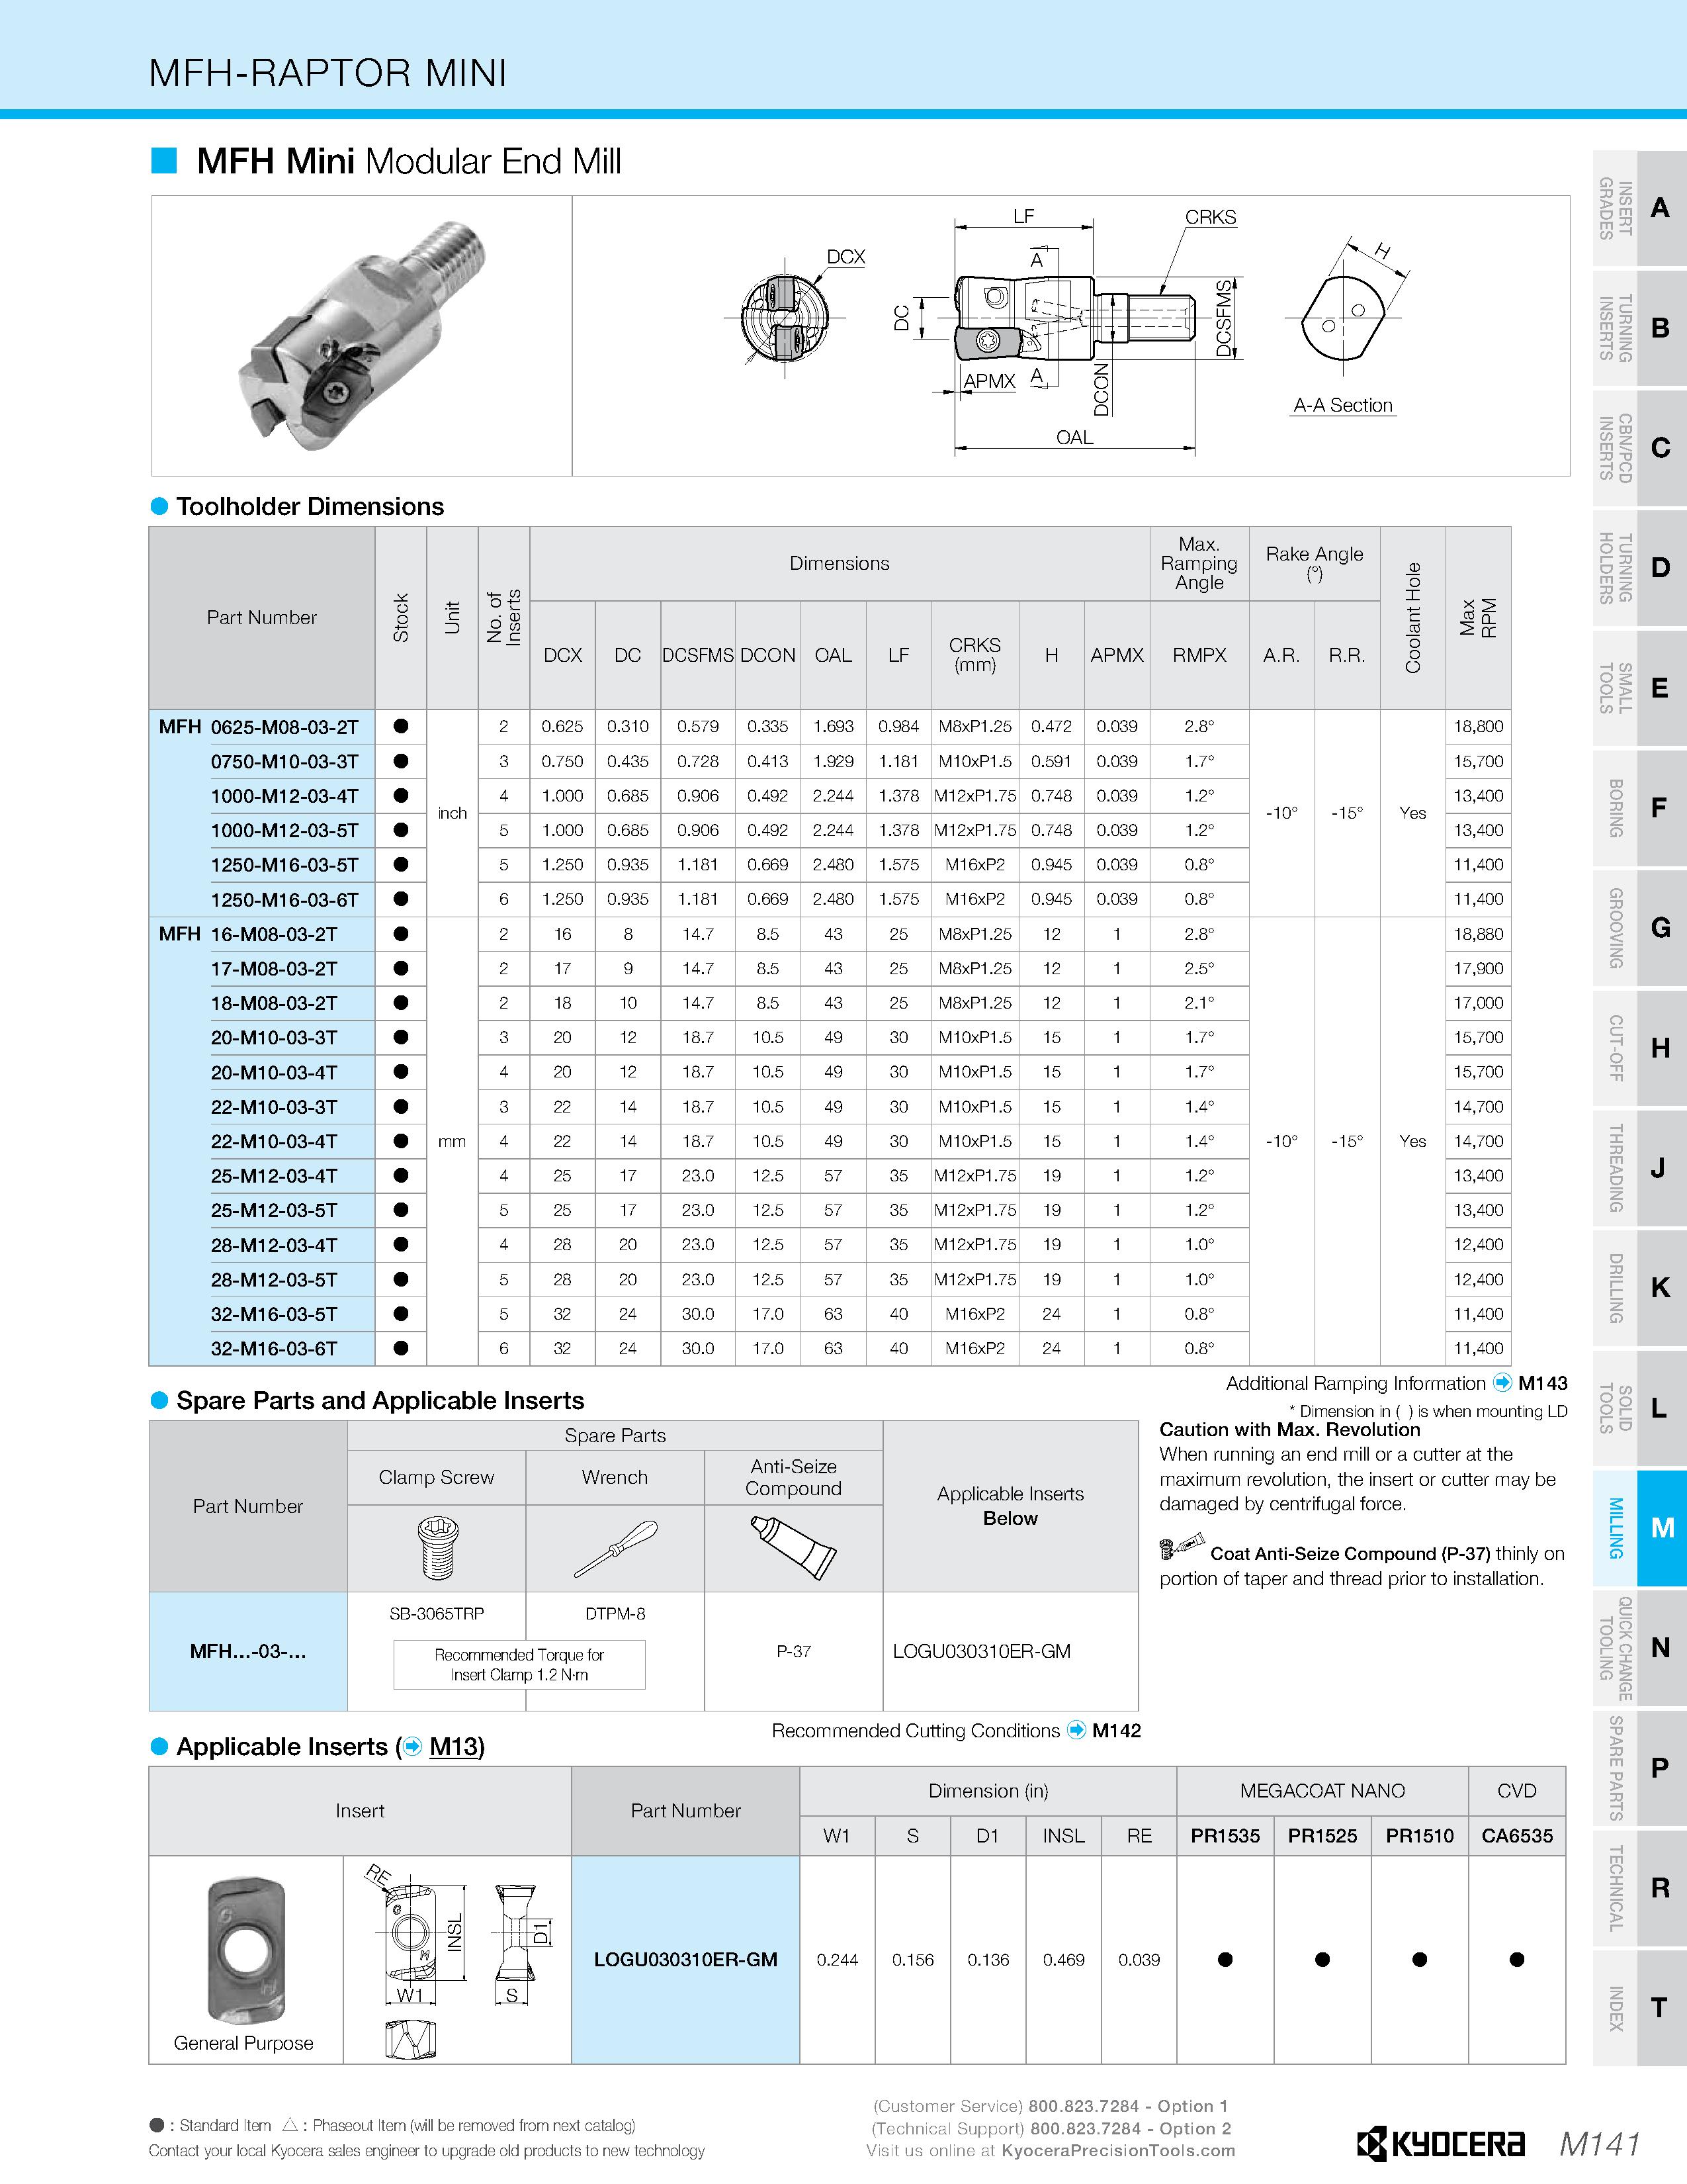
Task: Open the B Turning Inserts side tab
Action: pos(1639,328)
